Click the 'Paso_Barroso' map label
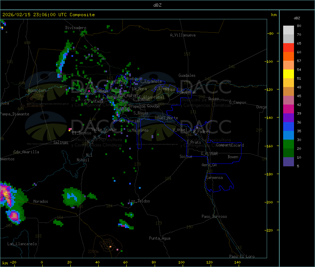The width and height of the screenshot is (315, 267). click(x=214, y=216)
